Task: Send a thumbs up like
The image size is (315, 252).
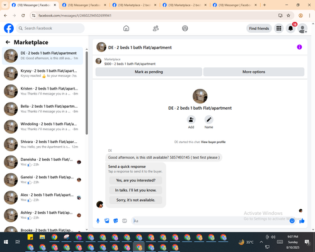Action: click(x=302, y=220)
